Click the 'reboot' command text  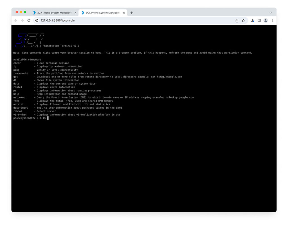click(18, 111)
